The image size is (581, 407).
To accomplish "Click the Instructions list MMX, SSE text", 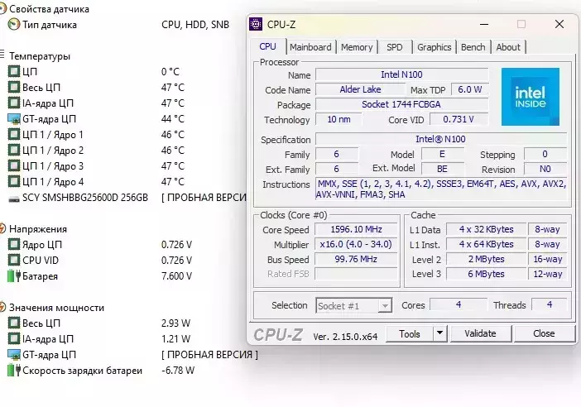I will [441, 189].
